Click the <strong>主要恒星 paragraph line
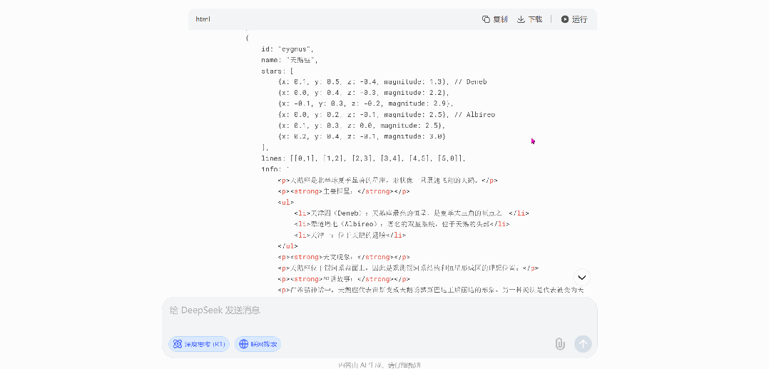This screenshot has height=369, width=769. tap(343, 191)
